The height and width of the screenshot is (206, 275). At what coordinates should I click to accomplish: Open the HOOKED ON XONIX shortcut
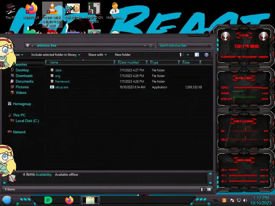point(94,13)
